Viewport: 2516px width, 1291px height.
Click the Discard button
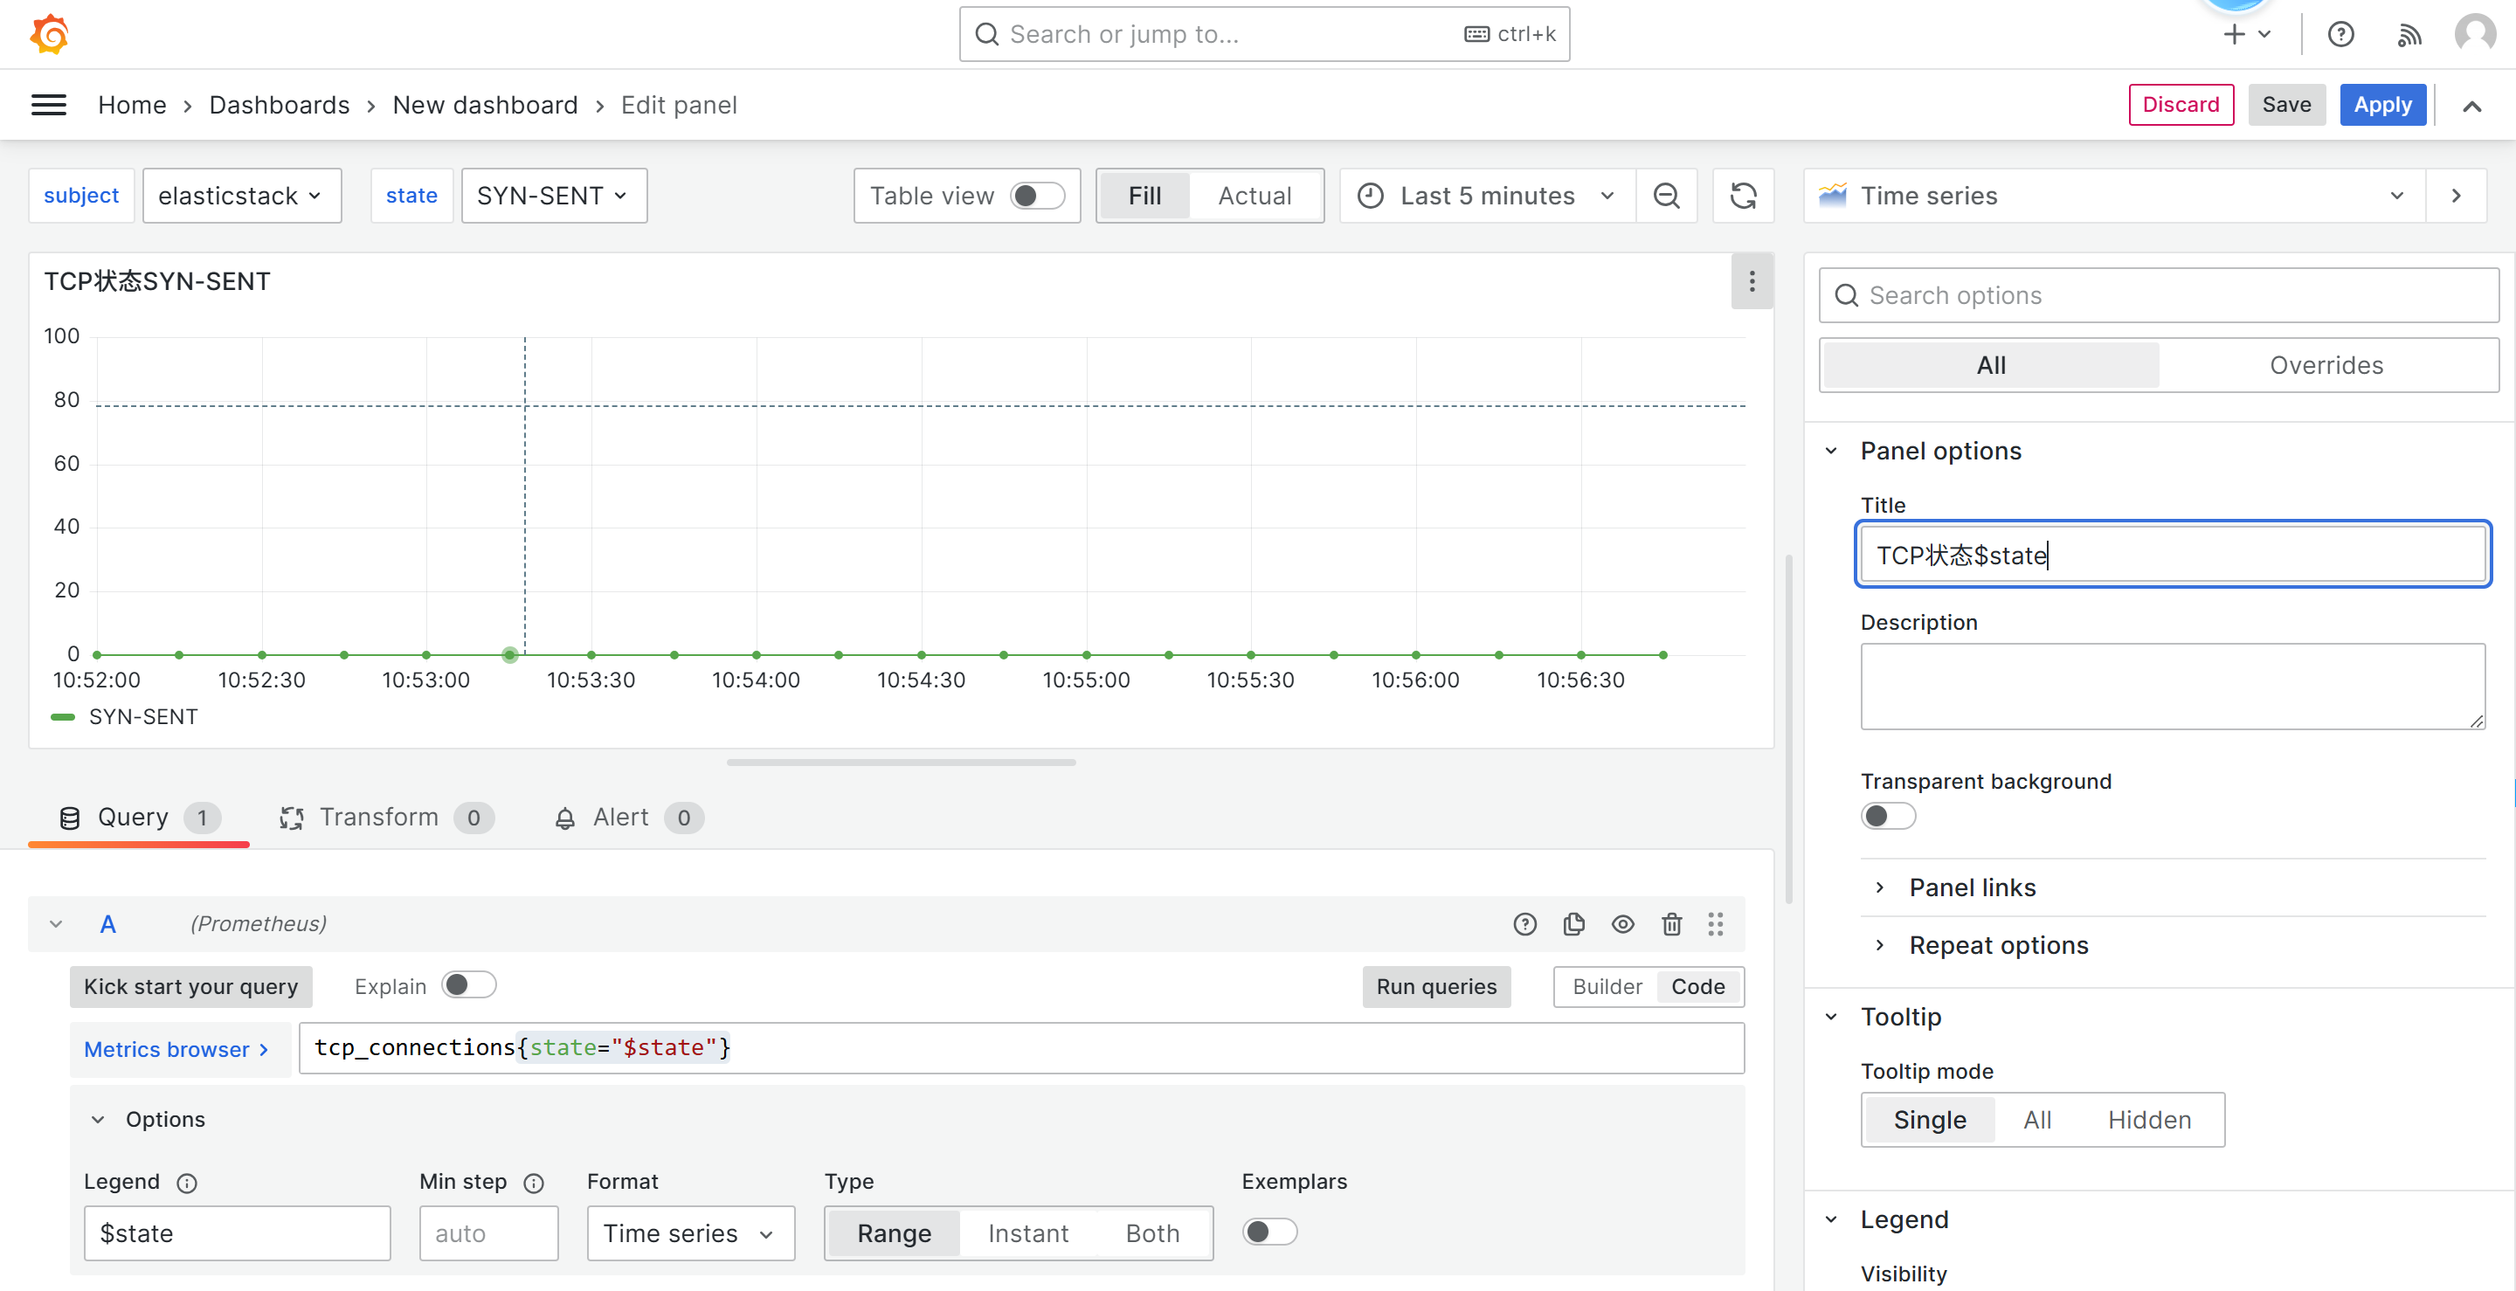pyautogui.click(x=2180, y=105)
